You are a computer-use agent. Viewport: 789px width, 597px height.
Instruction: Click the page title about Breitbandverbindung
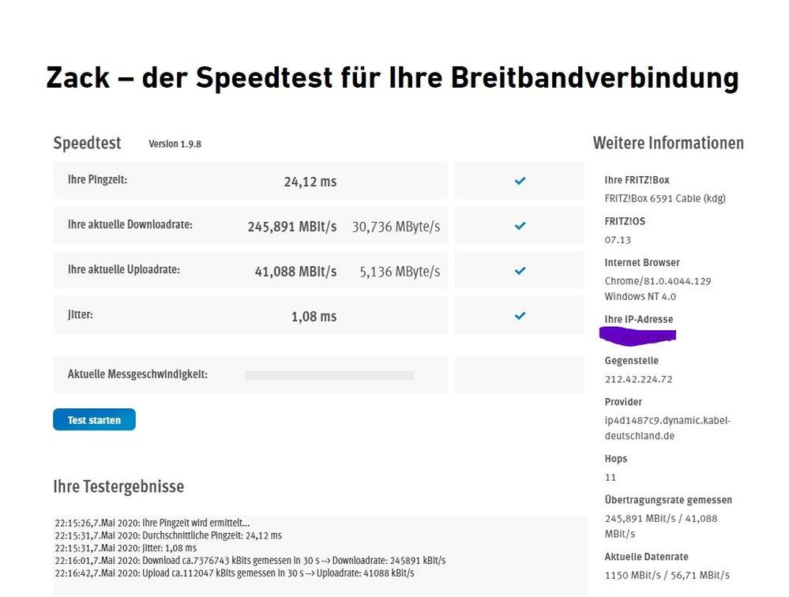pyautogui.click(x=393, y=77)
